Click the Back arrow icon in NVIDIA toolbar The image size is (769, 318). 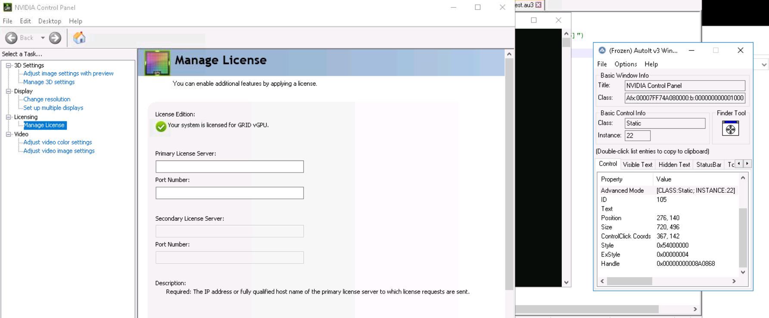(x=11, y=38)
